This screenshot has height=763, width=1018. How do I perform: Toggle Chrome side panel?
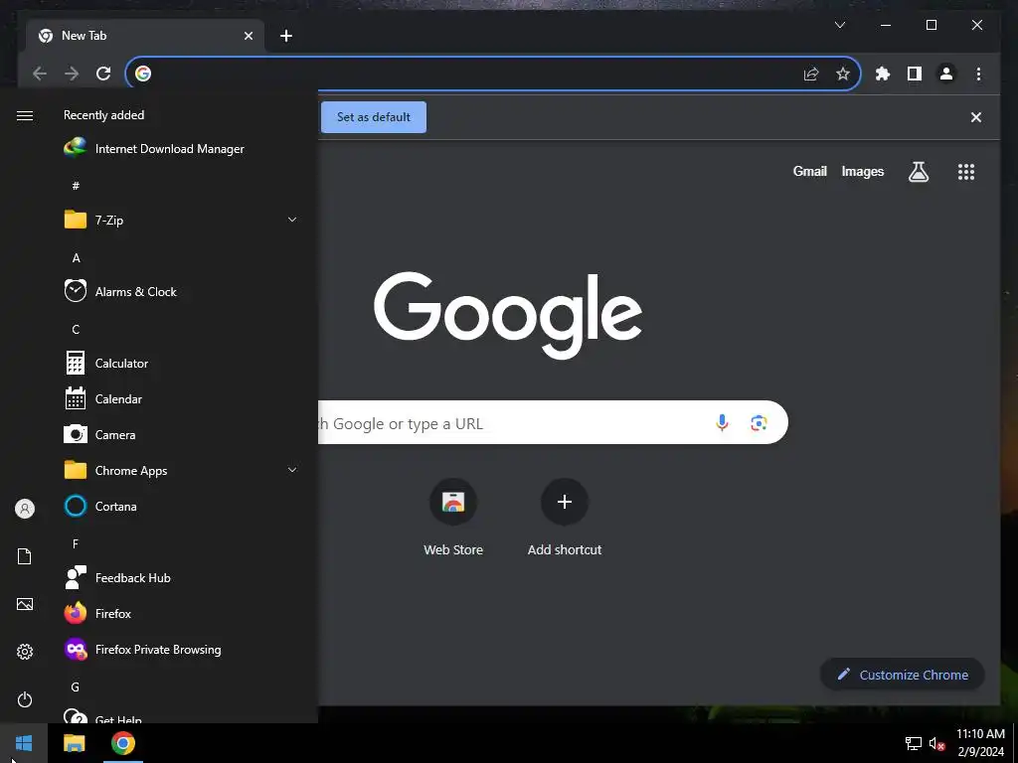(x=915, y=74)
